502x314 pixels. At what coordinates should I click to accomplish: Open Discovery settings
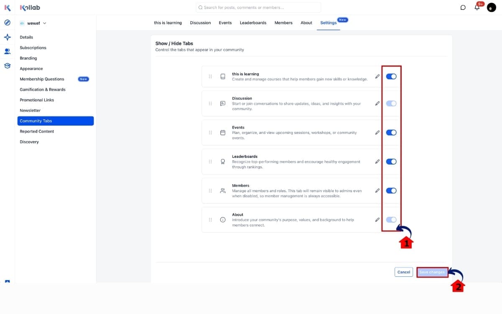click(56, 142)
